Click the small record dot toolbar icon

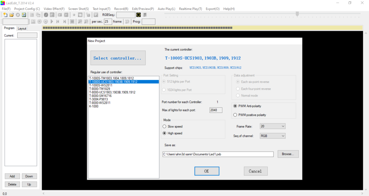click(74, 15)
